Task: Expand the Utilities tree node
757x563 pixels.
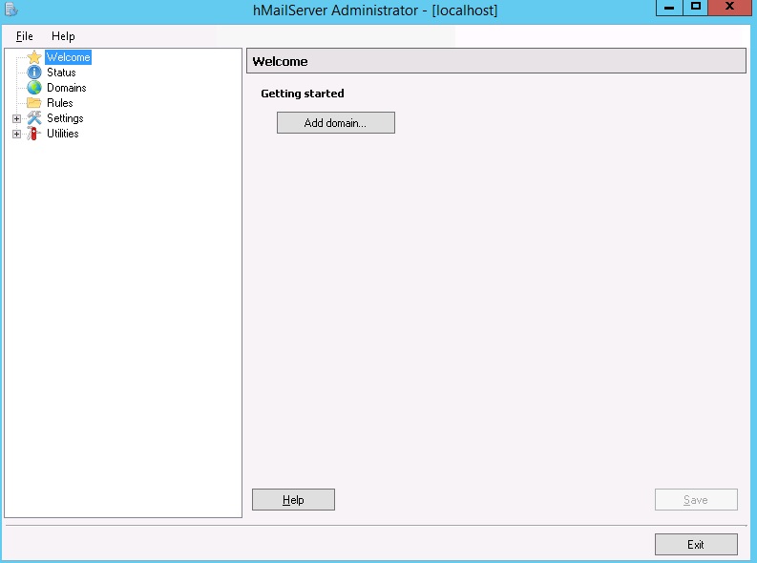Action: (16, 135)
